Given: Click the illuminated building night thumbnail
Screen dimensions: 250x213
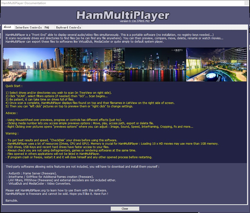Looking at the screenshot, I should point(217,64).
